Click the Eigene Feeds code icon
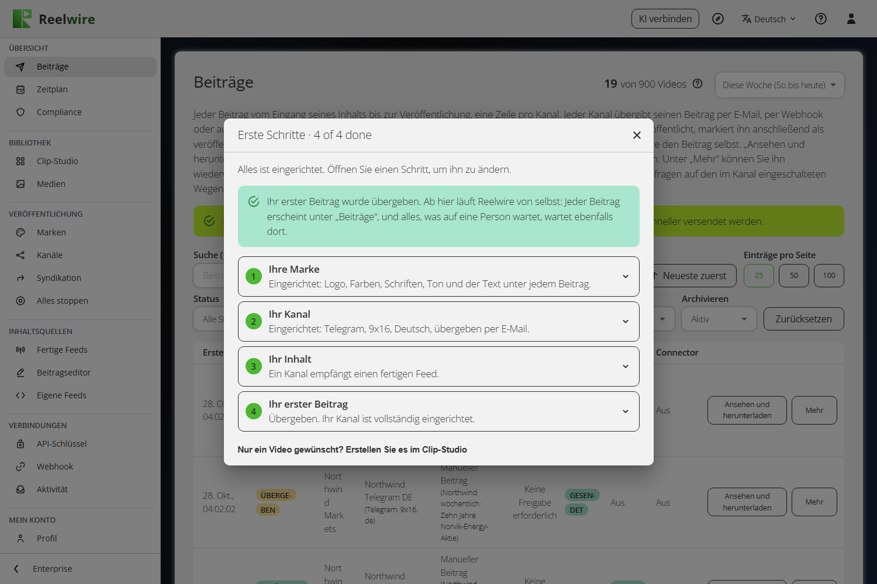This screenshot has width=877, height=584. [x=20, y=395]
